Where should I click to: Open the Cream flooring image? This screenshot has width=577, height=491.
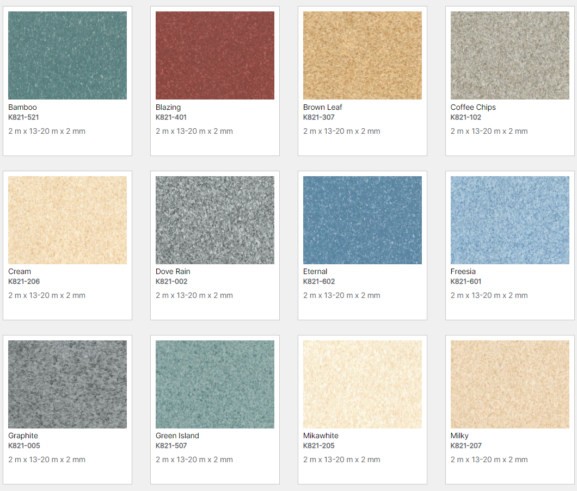[67, 220]
